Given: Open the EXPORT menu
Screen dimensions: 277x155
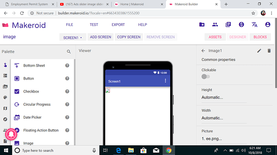Looking at the screenshot, I should pos(118,25).
